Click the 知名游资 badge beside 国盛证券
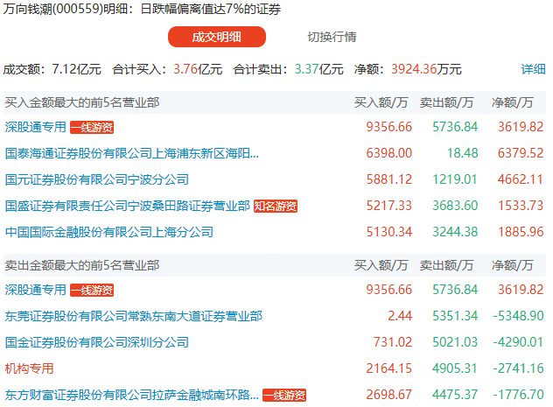 click(276, 207)
